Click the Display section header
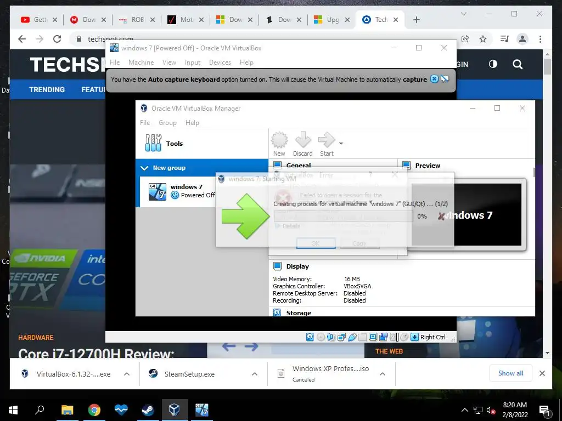This screenshot has width=562, height=421. click(297, 266)
